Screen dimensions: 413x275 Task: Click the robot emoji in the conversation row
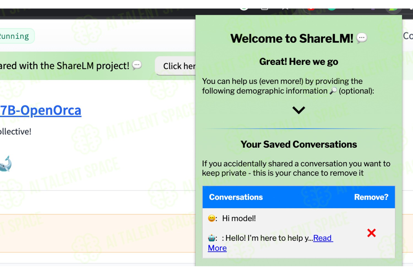[211, 238]
